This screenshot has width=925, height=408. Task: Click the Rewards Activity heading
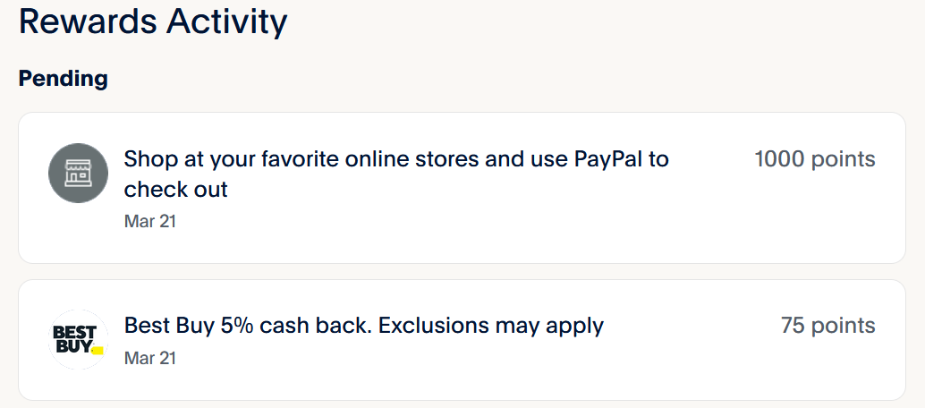(x=153, y=21)
